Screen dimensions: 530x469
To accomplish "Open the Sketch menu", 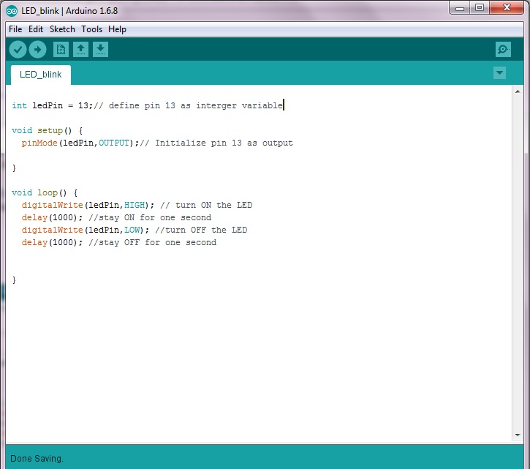I will [x=62, y=29].
